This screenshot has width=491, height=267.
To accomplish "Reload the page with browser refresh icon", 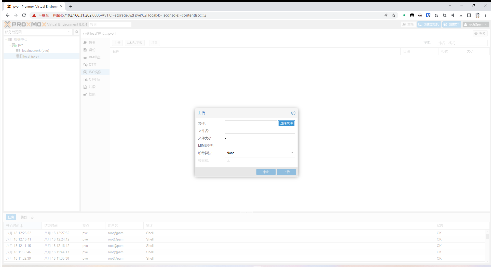I will tap(24, 15).
